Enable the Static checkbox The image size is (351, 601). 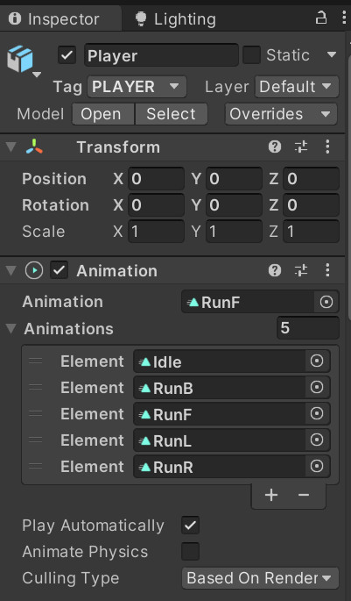(x=251, y=55)
